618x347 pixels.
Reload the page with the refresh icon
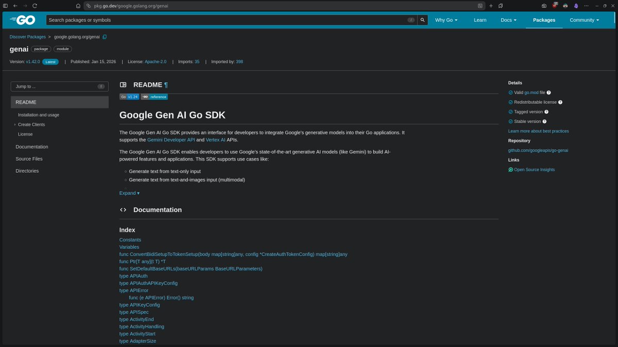(x=35, y=6)
